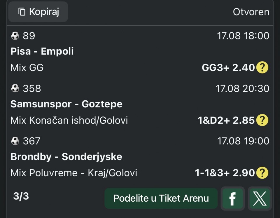Select the 1-1&3+ 2.90 pick
This screenshot has height=218, width=280.
tap(225, 173)
